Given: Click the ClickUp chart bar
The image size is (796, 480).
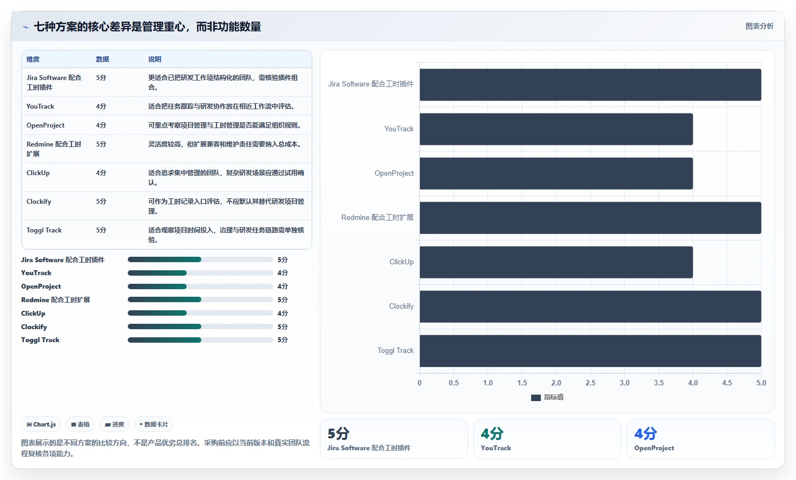Looking at the screenshot, I should pos(556,262).
